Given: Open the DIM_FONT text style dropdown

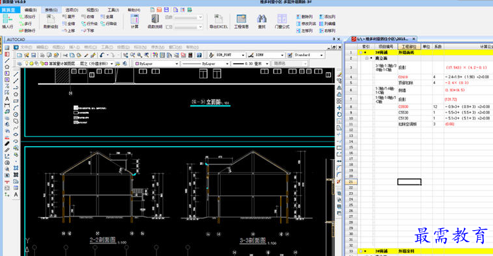Looking at the screenshot, I should [230, 55].
